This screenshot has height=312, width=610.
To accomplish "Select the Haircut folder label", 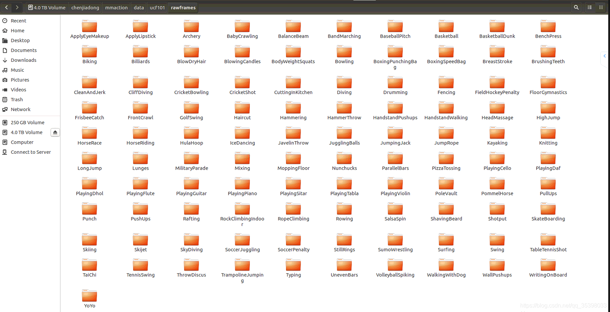I will (x=242, y=117).
